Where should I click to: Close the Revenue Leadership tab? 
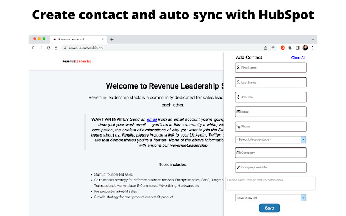tap(103, 39)
